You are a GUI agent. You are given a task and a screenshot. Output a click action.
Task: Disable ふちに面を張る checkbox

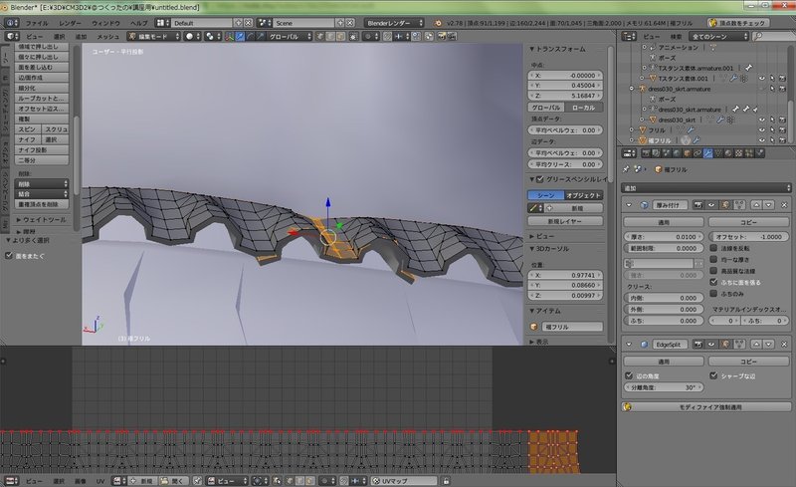pyautogui.click(x=713, y=282)
